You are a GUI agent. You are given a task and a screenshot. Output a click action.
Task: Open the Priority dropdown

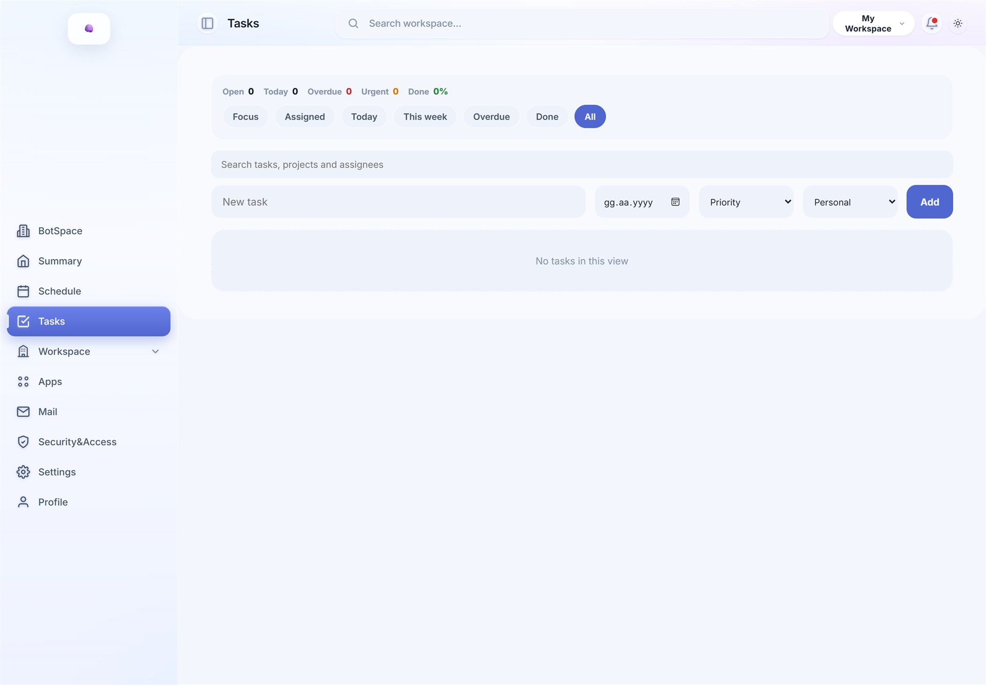(746, 202)
